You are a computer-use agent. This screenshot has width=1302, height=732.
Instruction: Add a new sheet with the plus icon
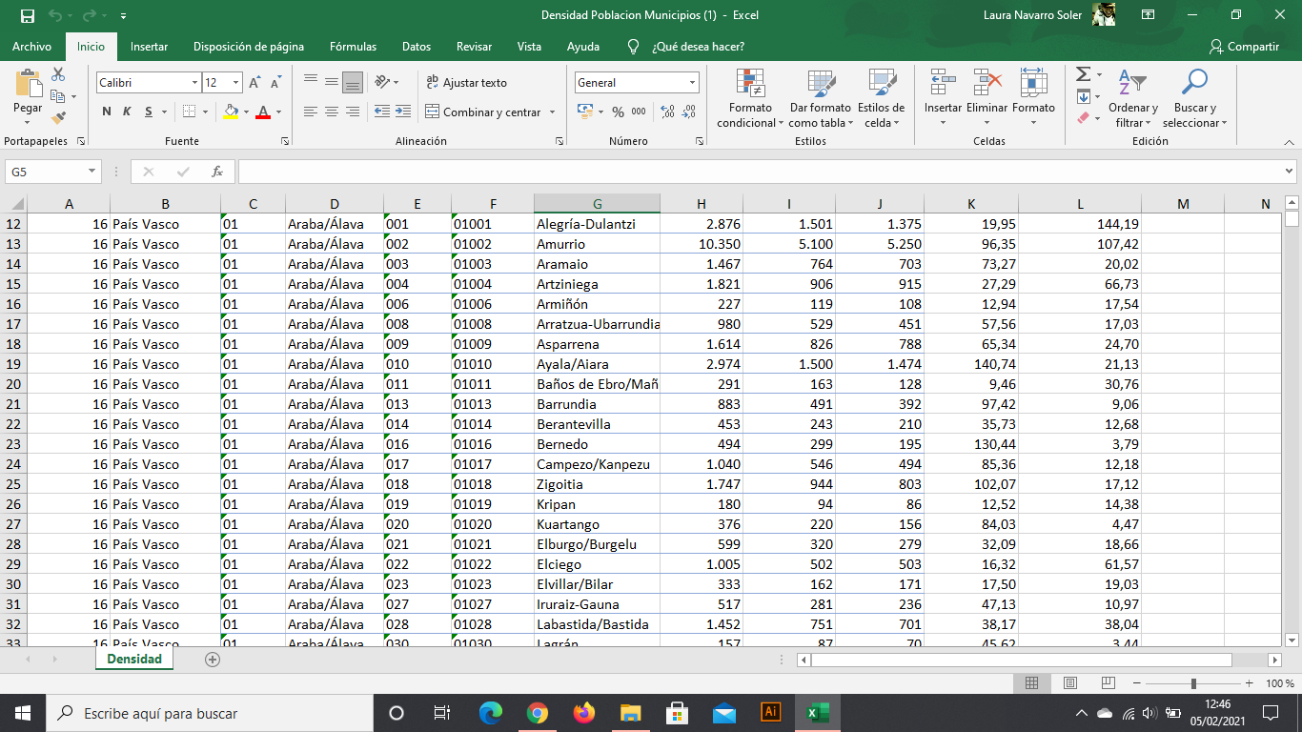[213, 659]
